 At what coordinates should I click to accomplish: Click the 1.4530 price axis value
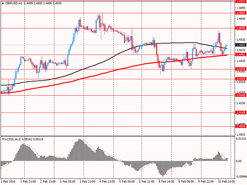[241, 40]
